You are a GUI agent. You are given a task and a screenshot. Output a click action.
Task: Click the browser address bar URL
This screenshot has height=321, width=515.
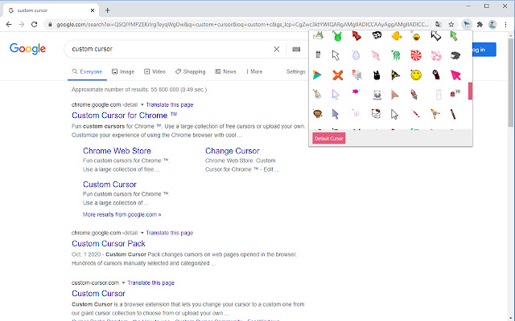pos(242,24)
